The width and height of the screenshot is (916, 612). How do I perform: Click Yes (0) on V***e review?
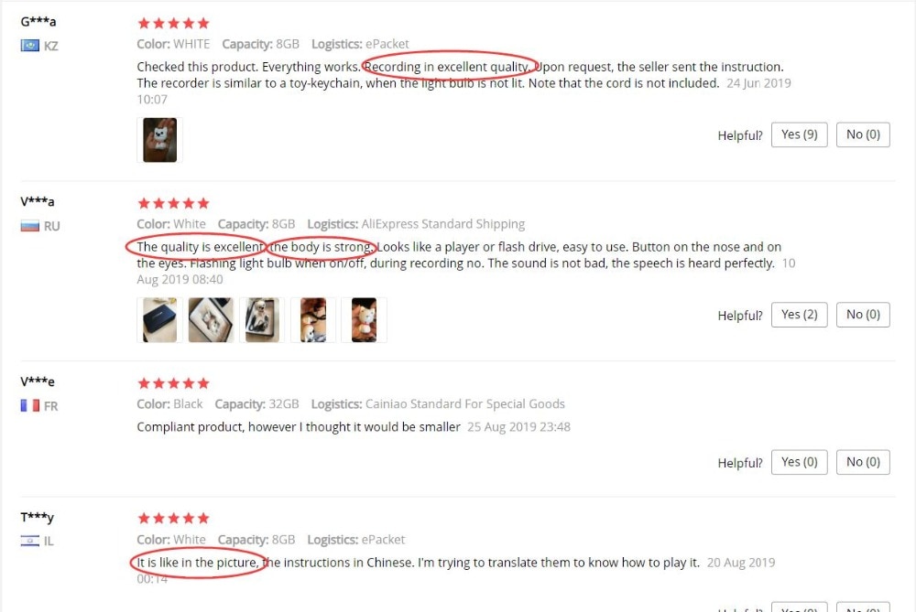pos(799,462)
